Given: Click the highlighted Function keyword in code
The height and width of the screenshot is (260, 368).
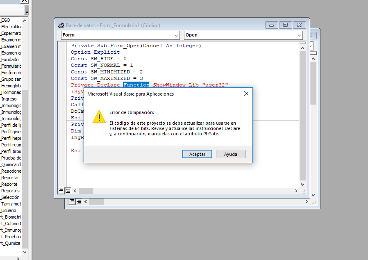Looking at the screenshot, I should (x=136, y=85).
